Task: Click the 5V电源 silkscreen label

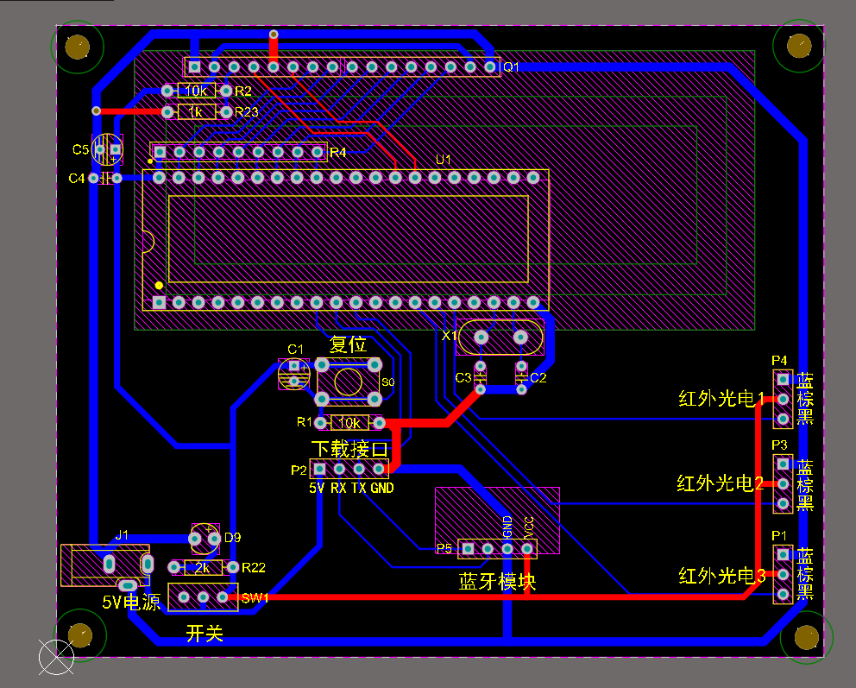Action: click(131, 603)
